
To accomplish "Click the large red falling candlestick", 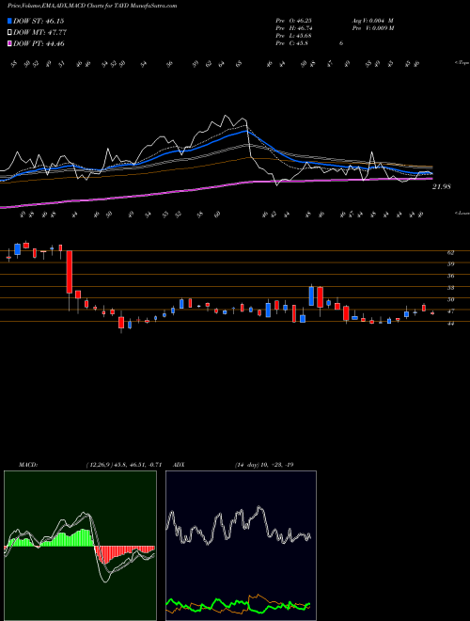I will [70, 272].
